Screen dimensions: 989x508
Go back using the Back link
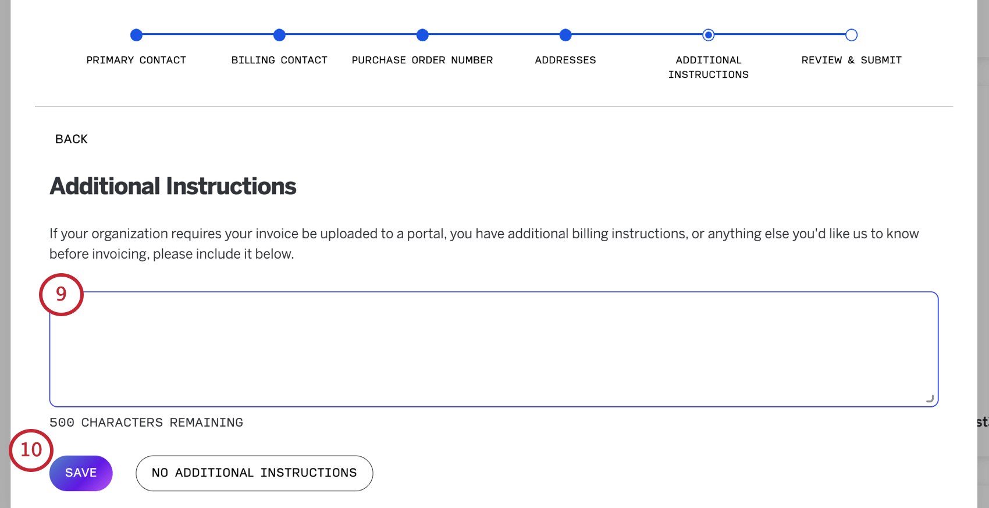tap(71, 139)
